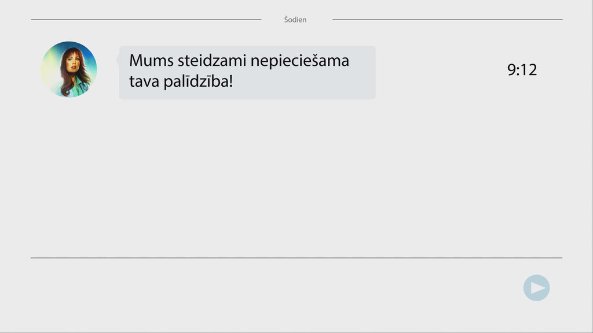Click the minutes "12" in the timestamp
This screenshot has width=593, height=333.
click(529, 70)
